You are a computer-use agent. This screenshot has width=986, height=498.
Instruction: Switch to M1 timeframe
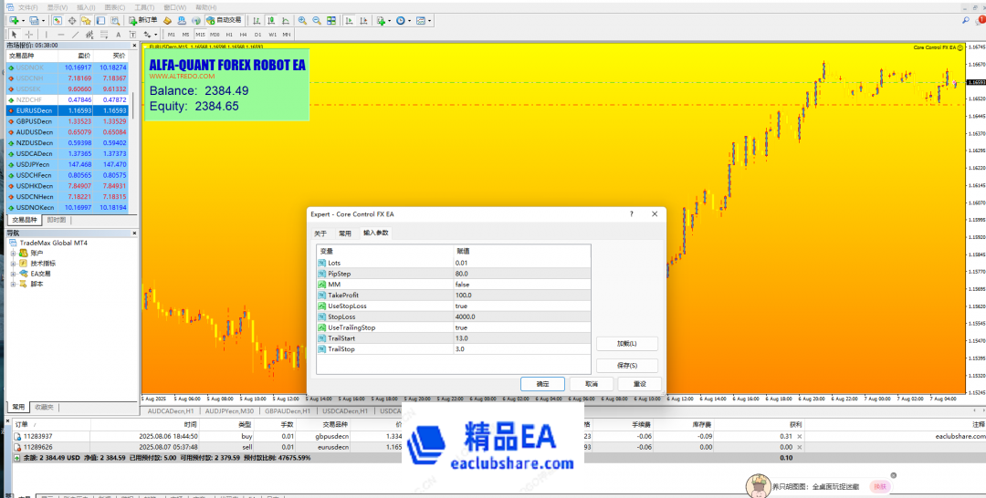pos(171,34)
